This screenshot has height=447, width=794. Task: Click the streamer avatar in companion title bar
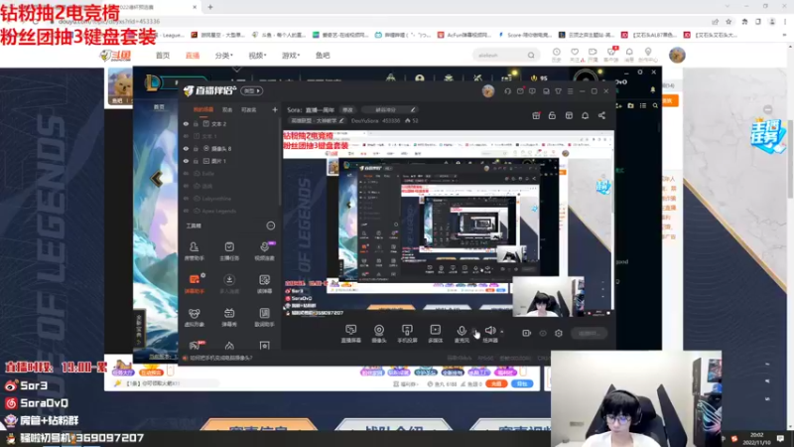click(488, 91)
